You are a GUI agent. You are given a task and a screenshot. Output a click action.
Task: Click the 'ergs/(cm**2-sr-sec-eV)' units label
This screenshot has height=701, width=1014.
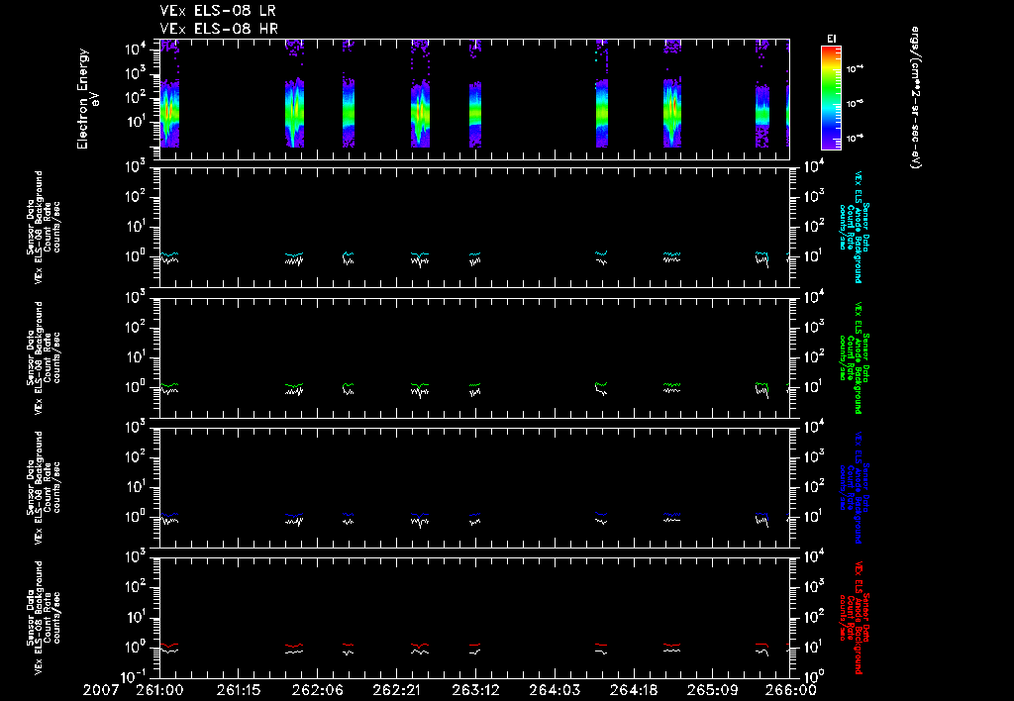point(915,98)
